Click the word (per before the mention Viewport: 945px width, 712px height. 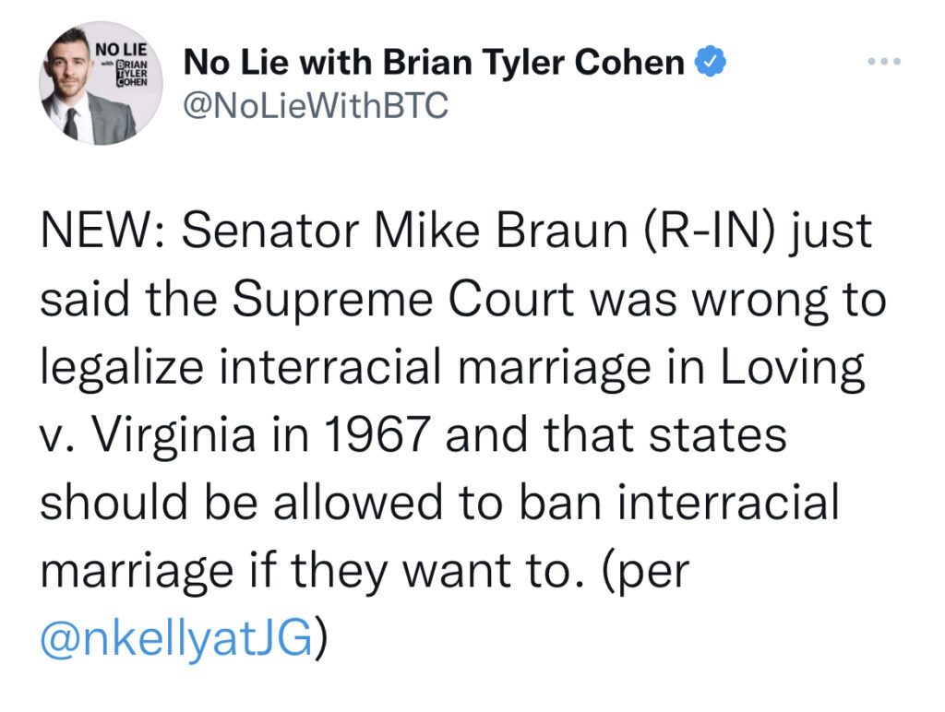click(x=645, y=571)
